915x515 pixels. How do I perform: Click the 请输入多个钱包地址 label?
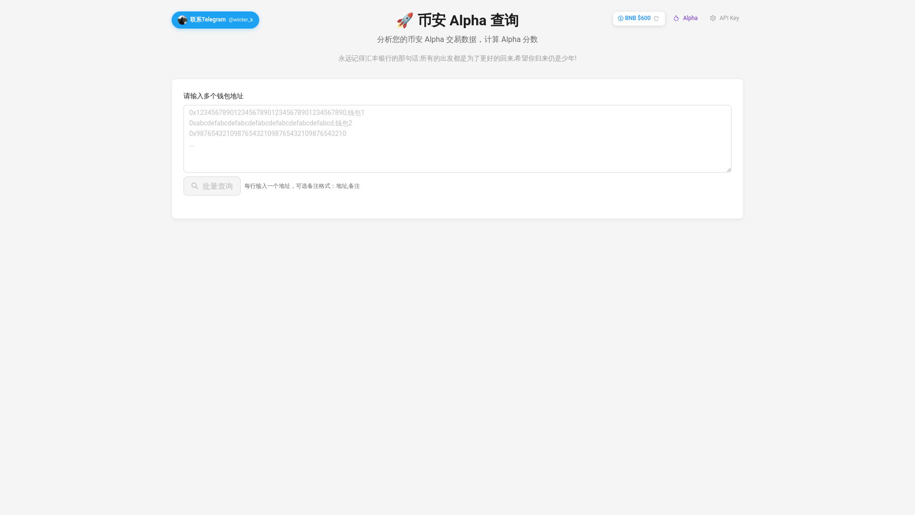[213, 96]
